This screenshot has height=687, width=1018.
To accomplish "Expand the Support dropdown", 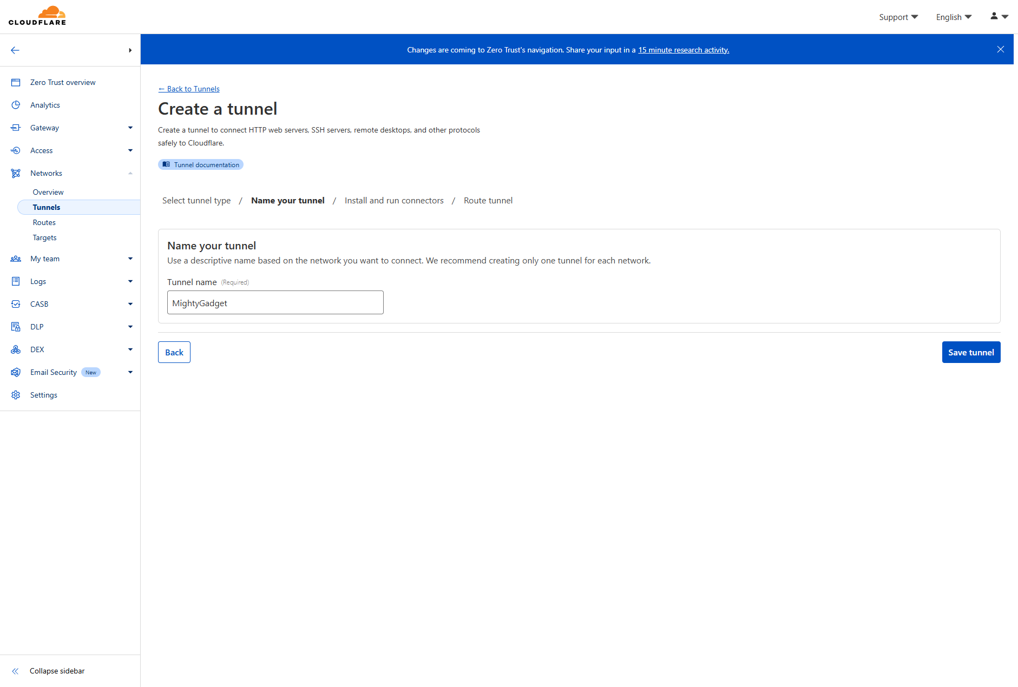I will click(898, 17).
